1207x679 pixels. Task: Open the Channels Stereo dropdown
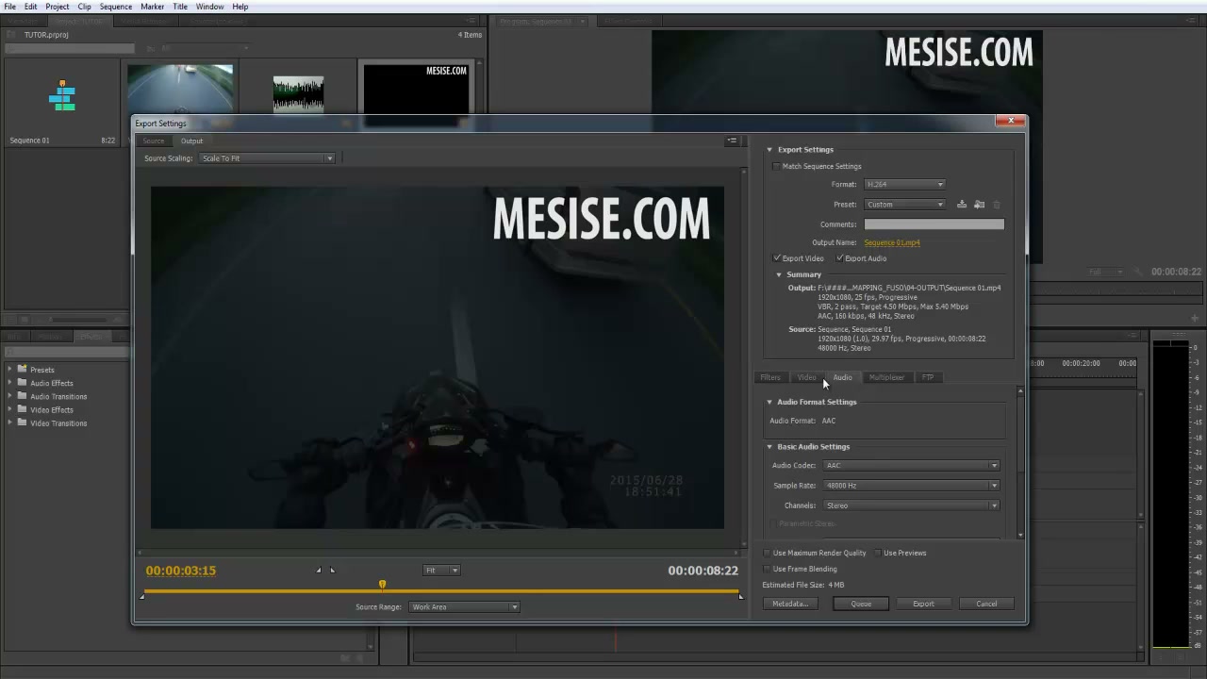click(x=911, y=505)
